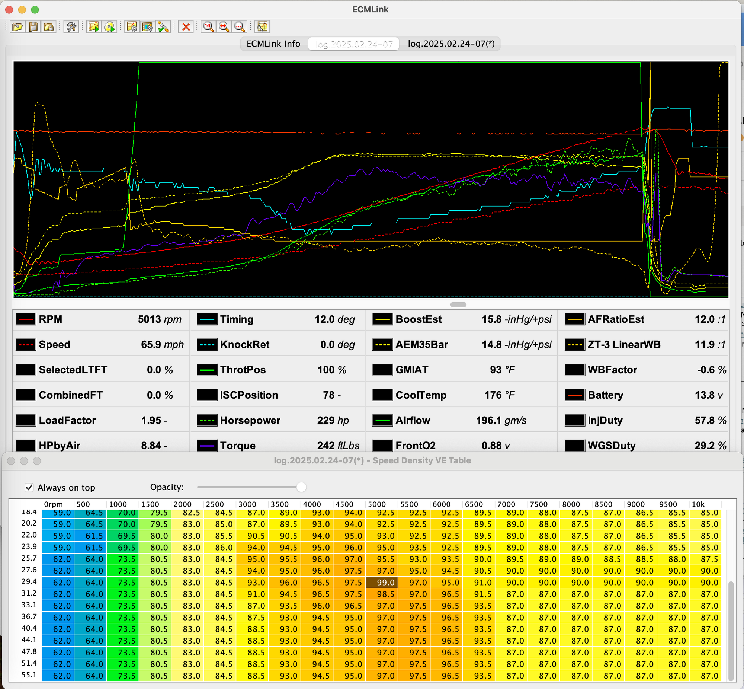Select the LoadFactor legend label
Screen dimensions: 744x689
(x=67, y=420)
